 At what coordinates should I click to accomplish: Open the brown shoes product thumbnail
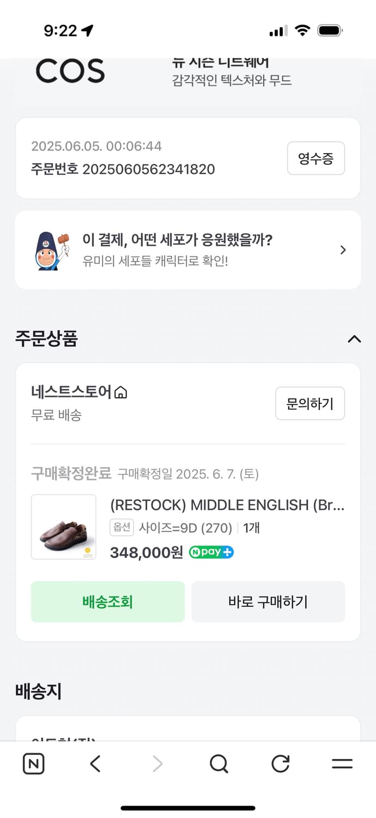(x=63, y=527)
